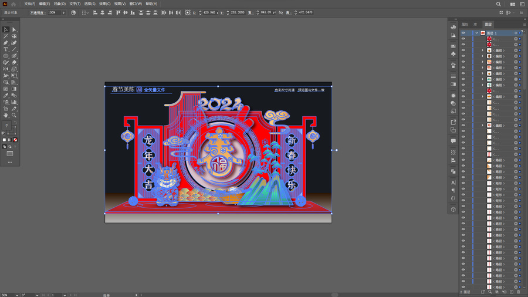This screenshot has width=528, height=297.
Task: Select the Type tool
Action: (x=6, y=49)
